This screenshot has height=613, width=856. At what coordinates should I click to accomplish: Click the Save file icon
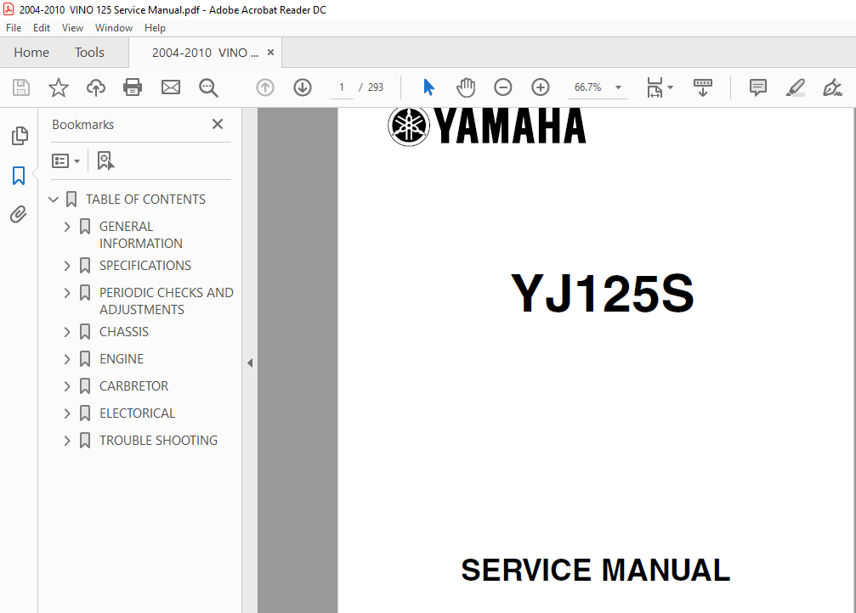click(21, 87)
